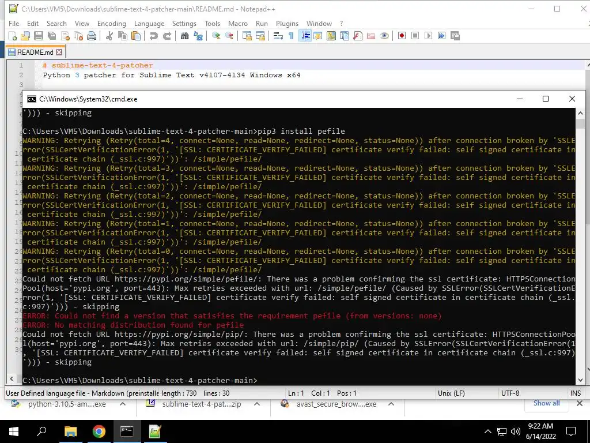Click the Function List toolbar icon
The height and width of the screenshot is (443, 590).
(x=358, y=36)
